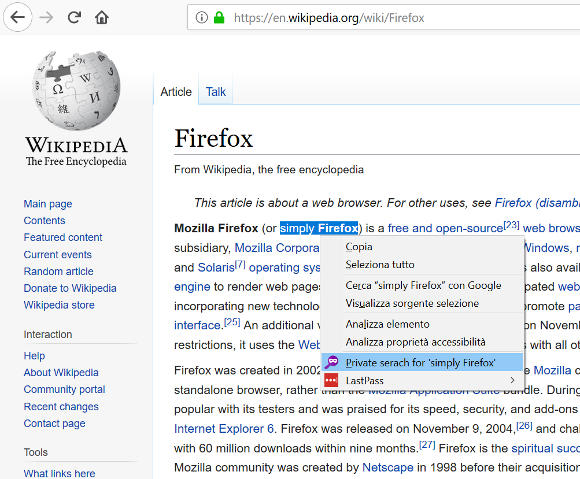Follow the Netscape link
The height and width of the screenshot is (479, 580).
[x=388, y=467]
